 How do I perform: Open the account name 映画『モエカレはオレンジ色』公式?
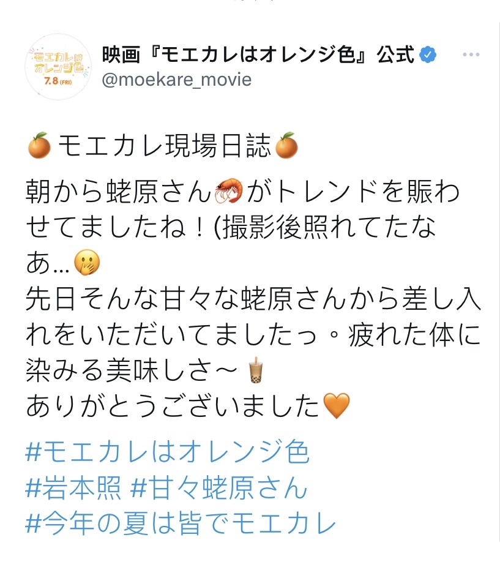tap(258, 54)
